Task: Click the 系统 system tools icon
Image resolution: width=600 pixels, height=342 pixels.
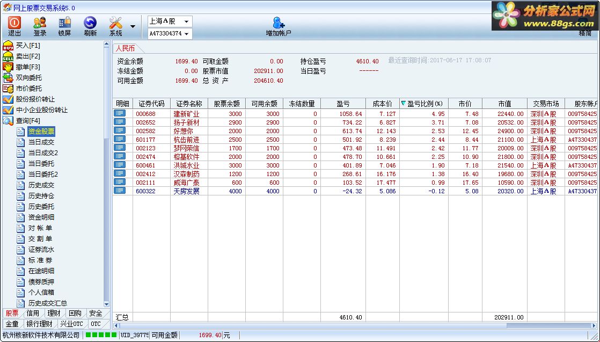Action: point(116,26)
